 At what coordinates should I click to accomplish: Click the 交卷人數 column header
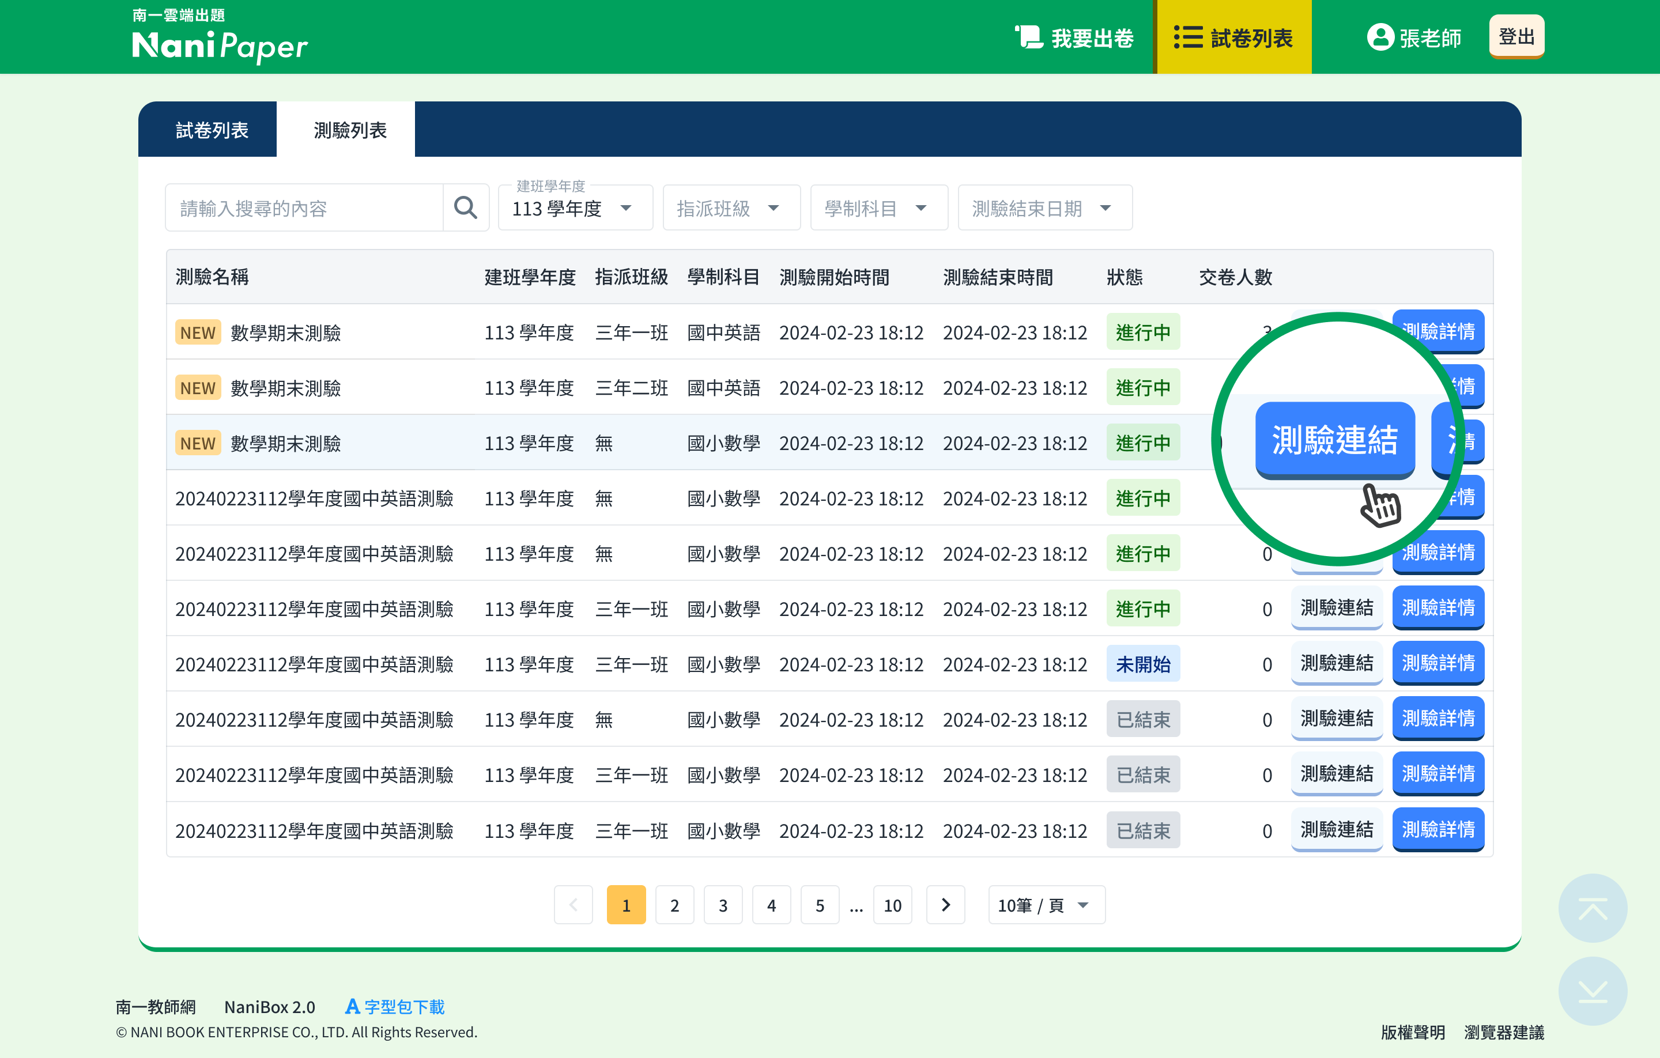pos(1235,277)
